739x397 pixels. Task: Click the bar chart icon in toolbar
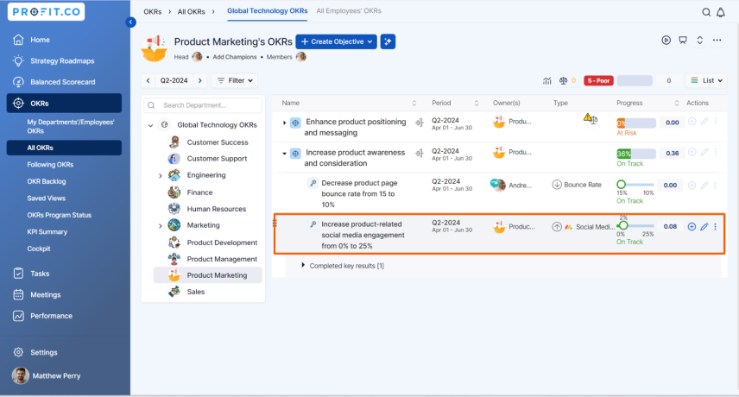coord(546,81)
